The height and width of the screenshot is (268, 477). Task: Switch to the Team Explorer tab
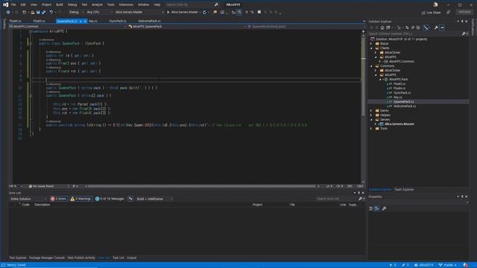point(404,189)
